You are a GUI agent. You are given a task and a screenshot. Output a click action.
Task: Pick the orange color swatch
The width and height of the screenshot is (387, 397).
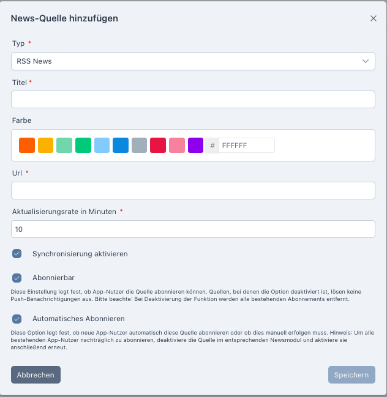tap(27, 145)
